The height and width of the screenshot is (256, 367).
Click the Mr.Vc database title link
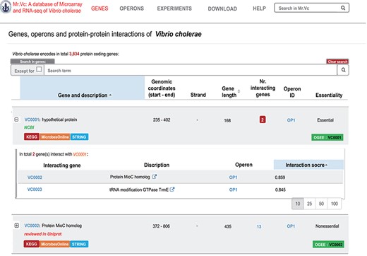(x=47, y=7)
